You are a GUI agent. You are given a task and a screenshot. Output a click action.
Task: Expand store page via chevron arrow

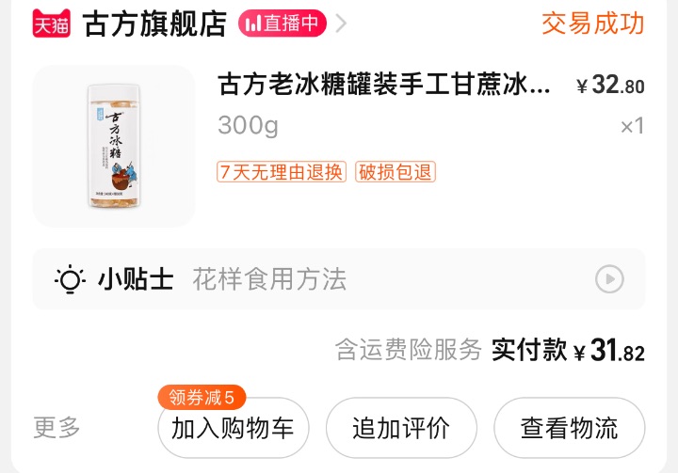point(341,24)
